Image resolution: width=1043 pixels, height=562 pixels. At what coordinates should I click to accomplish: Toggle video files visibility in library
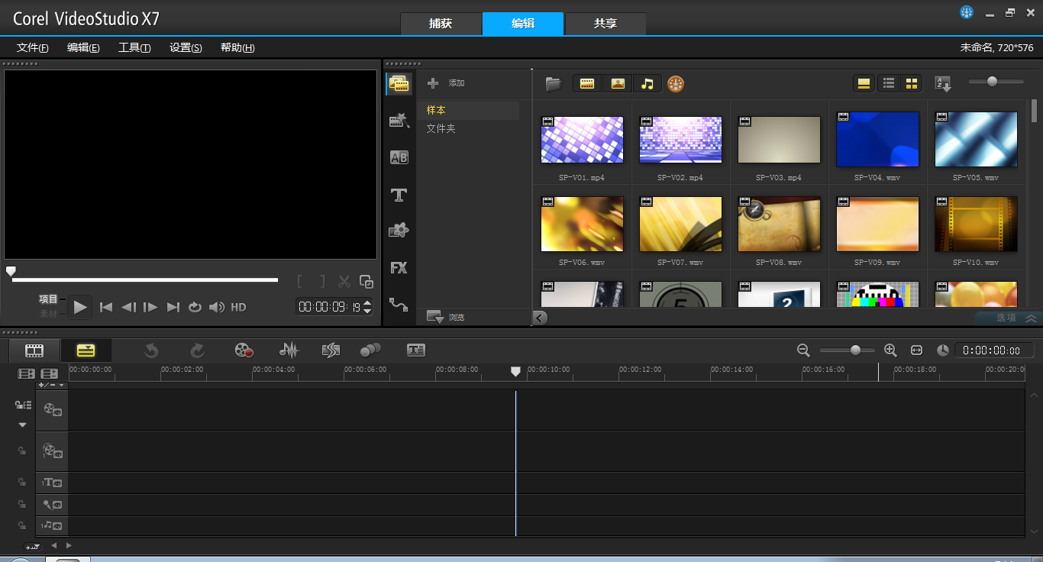pyautogui.click(x=587, y=84)
